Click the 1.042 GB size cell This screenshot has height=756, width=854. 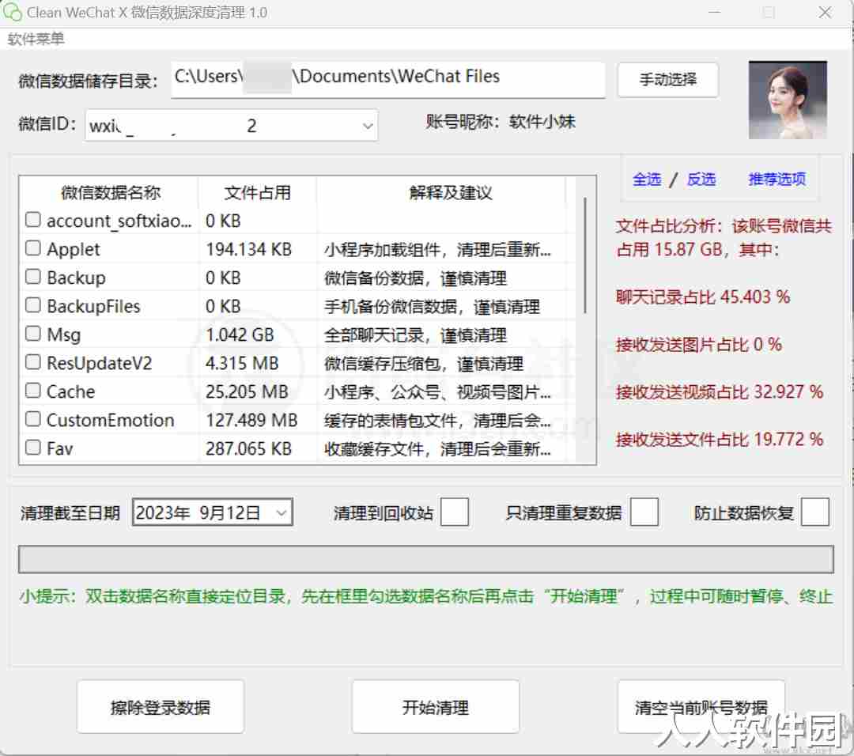(240, 335)
